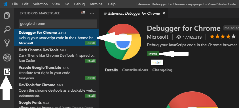Select Vscode Google Translate list entry
Image resolution: width=239 pixels, height=108 pixels.
[57, 72]
